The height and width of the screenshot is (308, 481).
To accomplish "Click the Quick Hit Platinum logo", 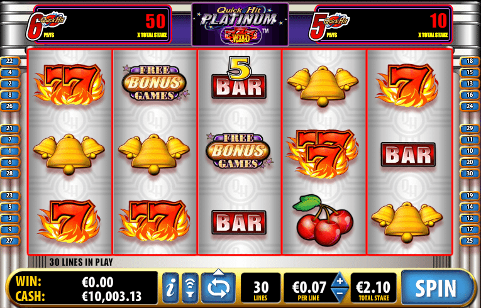I will pos(240,25).
